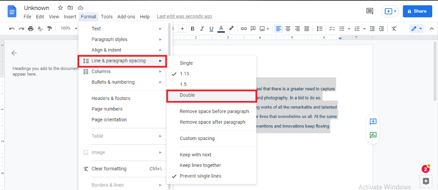The image size is (438, 190).
Task: Choose Headers & footers
Action: (123, 98)
